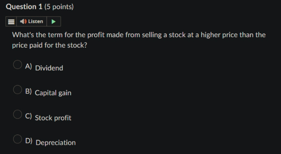This screenshot has height=154, width=281.
Task: Open the ReadSpeaker hamburger menu
Action: coord(11,21)
